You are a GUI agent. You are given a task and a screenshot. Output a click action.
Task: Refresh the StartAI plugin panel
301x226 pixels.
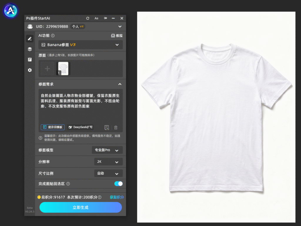click(x=88, y=18)
